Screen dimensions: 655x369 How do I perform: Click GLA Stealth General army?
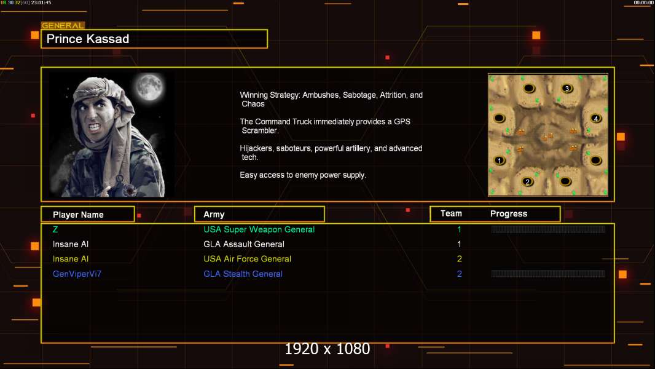pos(243,274)
